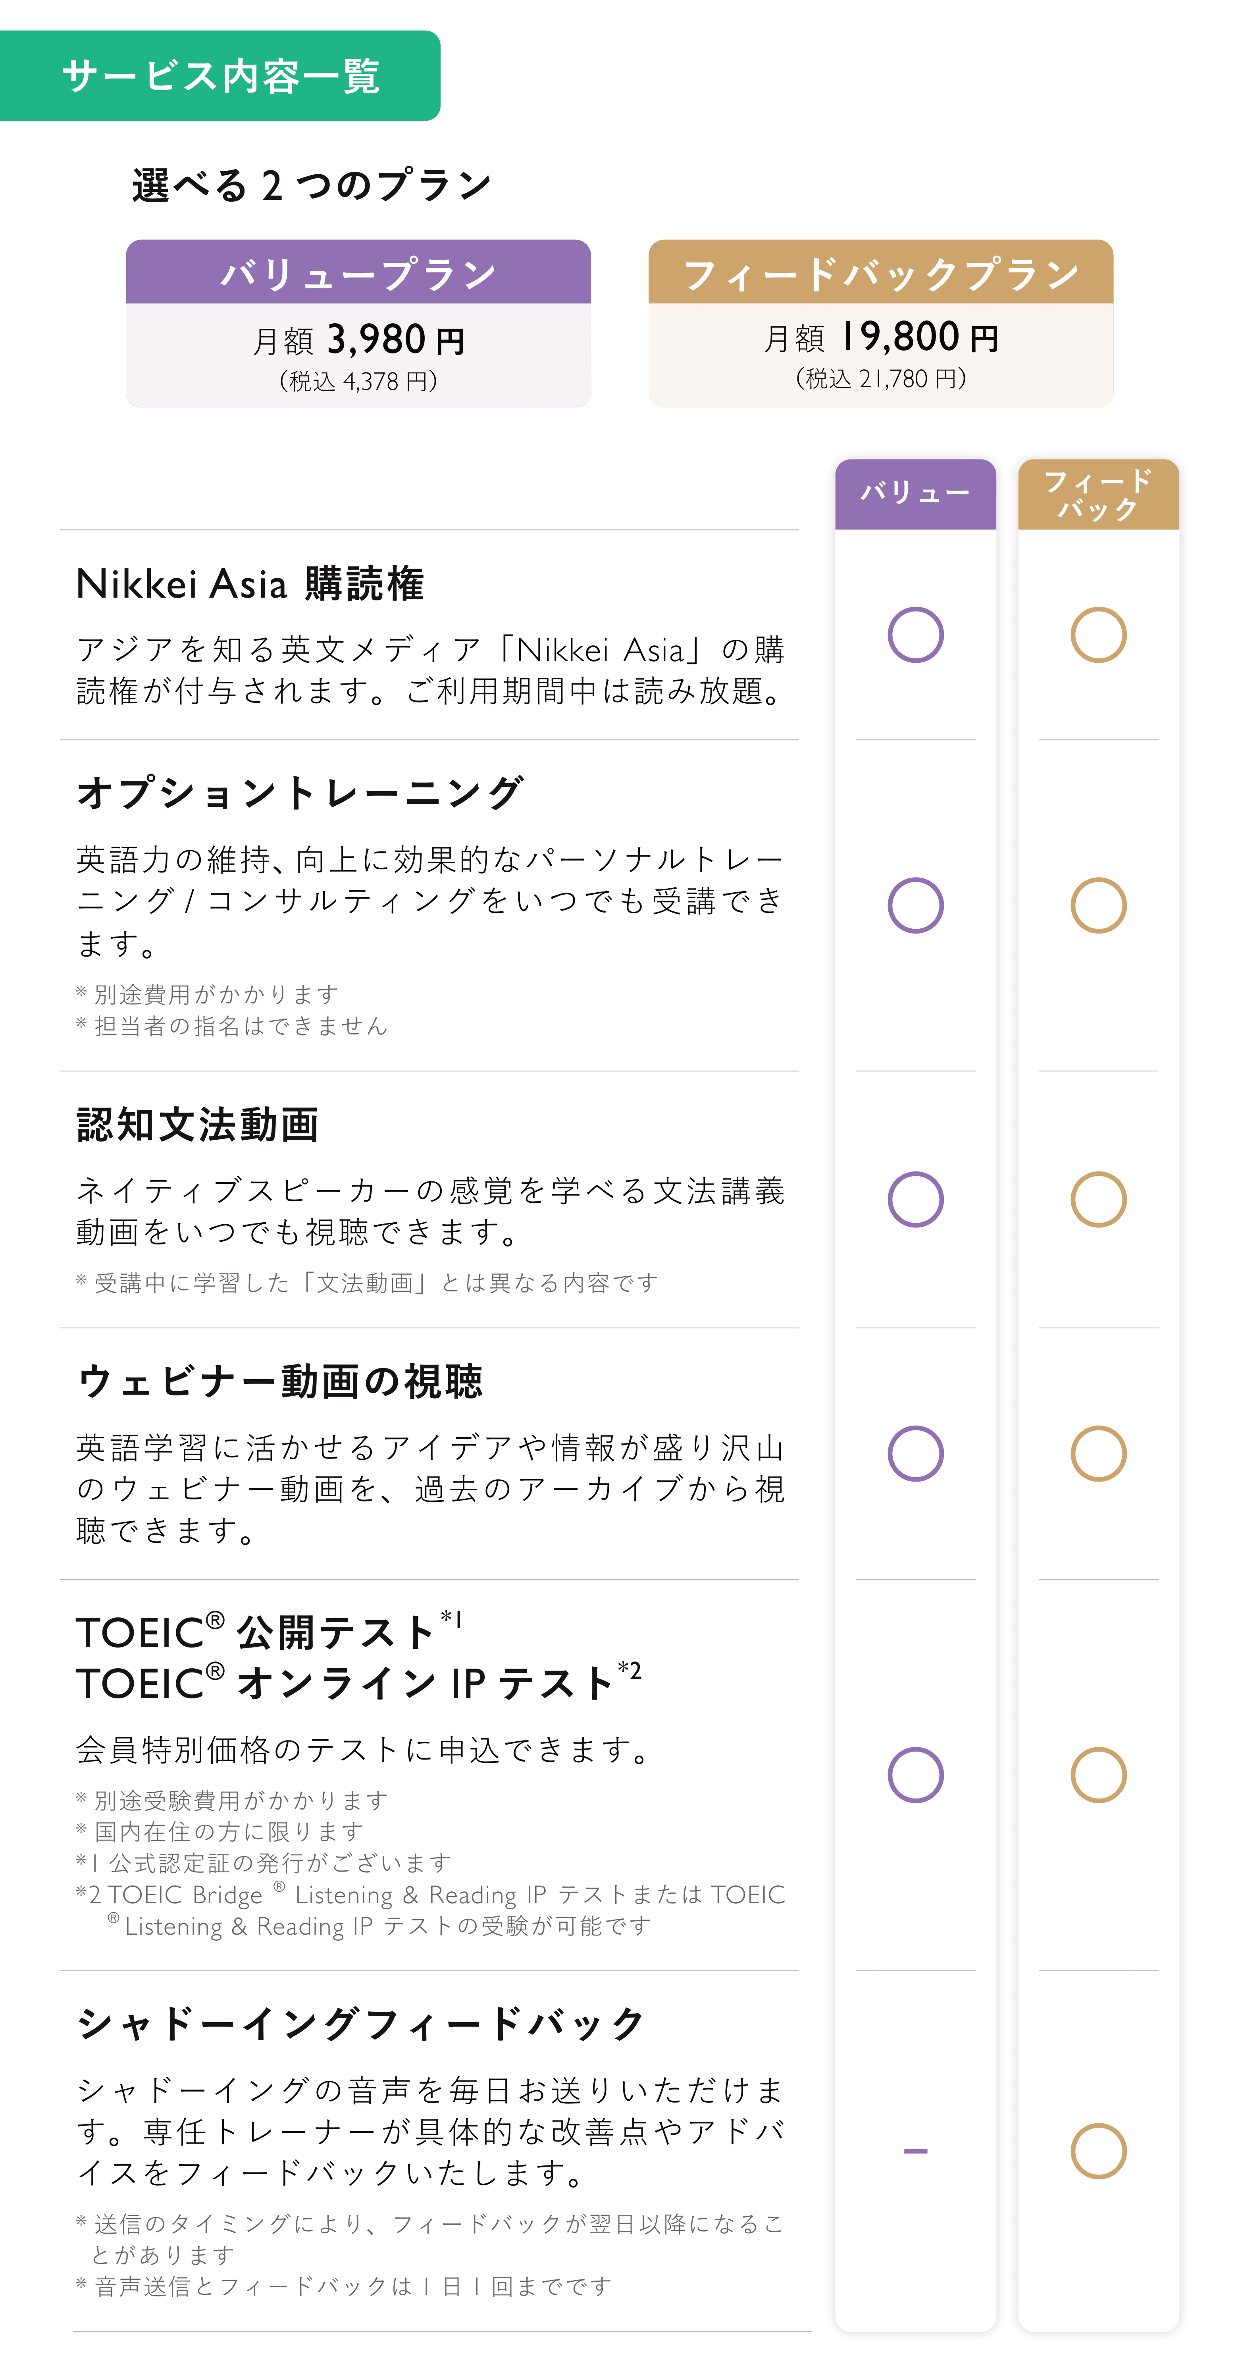Click the gold circle for シャドーイングフィードバック
This screenshot has height=2356, width=1240.
[x=1098, y=2150]
